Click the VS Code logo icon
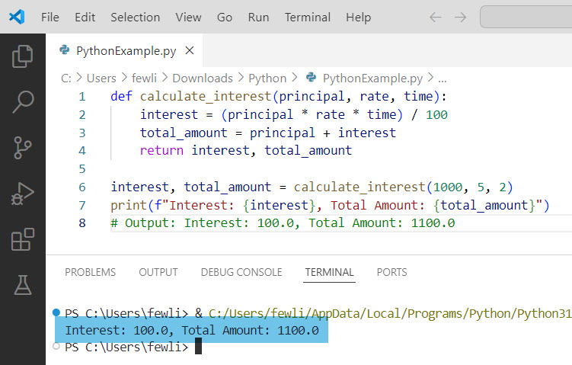Viewport: 572px width, 365px height. pos(17,17)
